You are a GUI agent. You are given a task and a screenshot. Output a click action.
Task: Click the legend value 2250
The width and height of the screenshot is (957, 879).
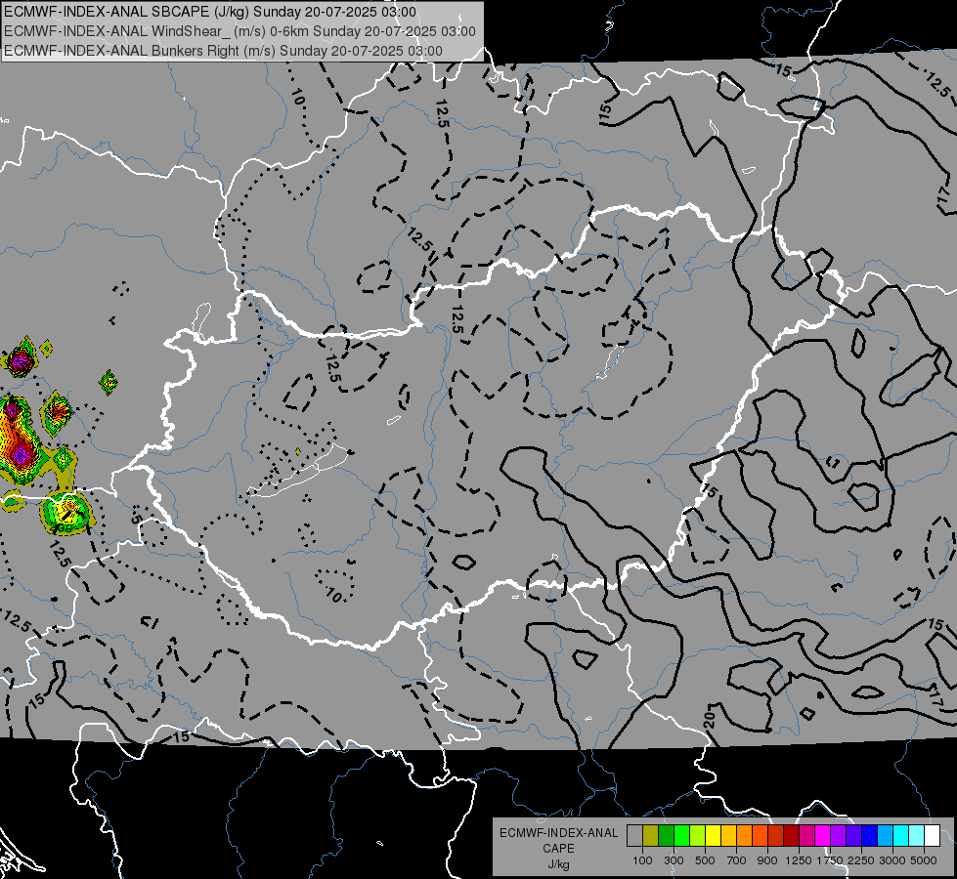(861, 860)
